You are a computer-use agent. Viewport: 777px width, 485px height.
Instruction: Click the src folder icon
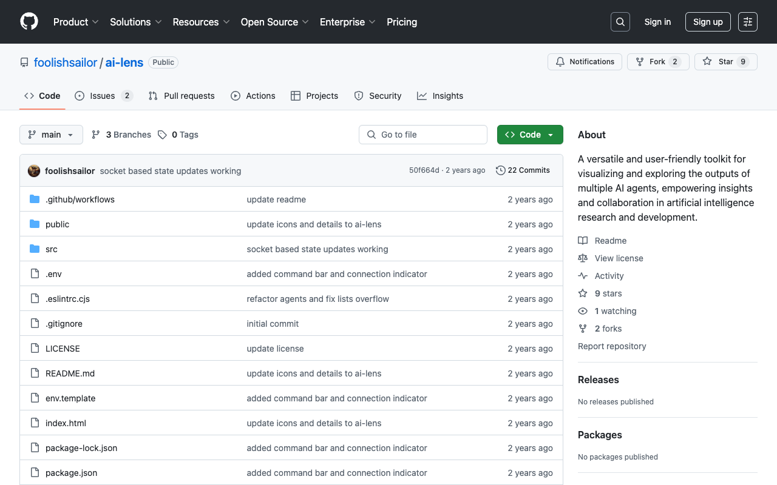click(x=35, y=249)
